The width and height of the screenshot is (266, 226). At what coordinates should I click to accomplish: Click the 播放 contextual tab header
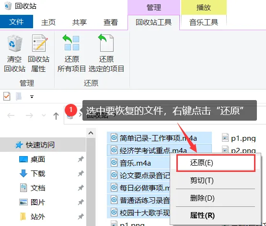tap(204, 7)
